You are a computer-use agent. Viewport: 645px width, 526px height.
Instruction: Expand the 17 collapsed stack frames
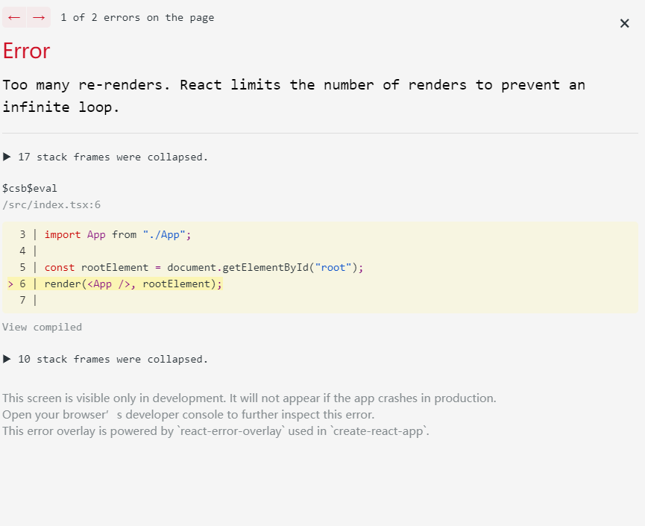(105, 157)
